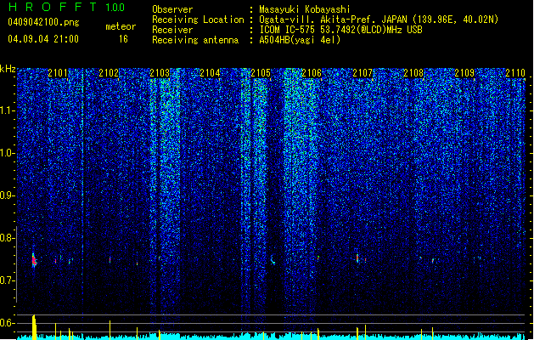Viewport: 534px width, 340px height.
Task: Click the Receiving antenna label
Action: tap(195, 40)
